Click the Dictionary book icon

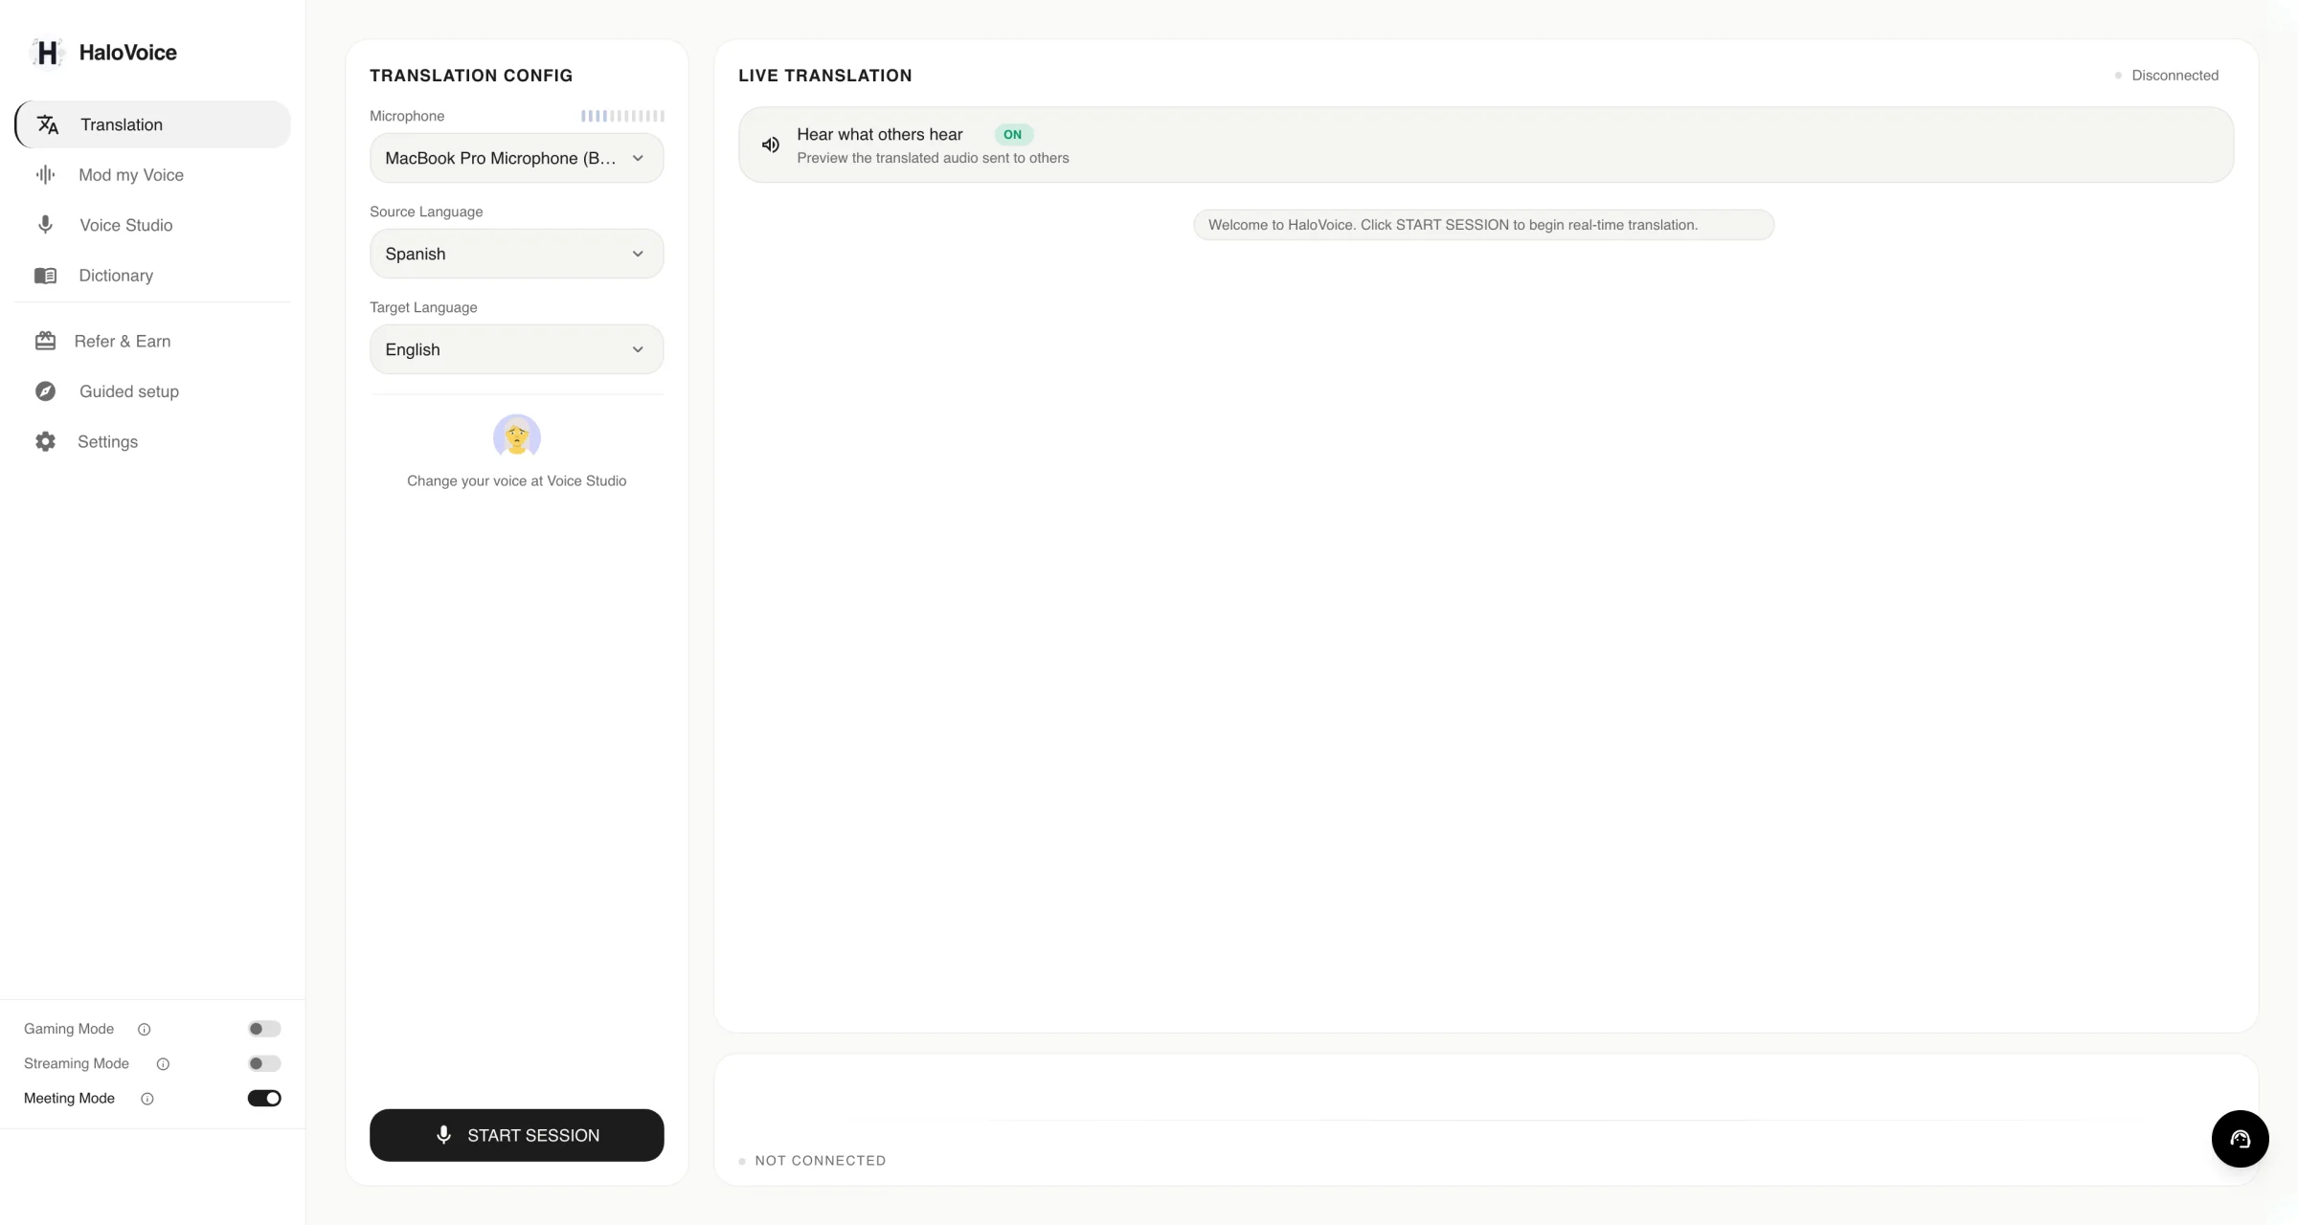click(x=45, y=276)
